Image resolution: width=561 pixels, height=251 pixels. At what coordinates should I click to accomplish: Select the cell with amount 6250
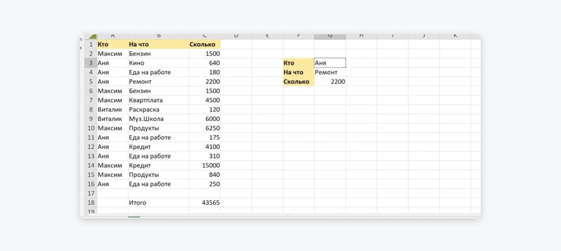pos(204,128)
